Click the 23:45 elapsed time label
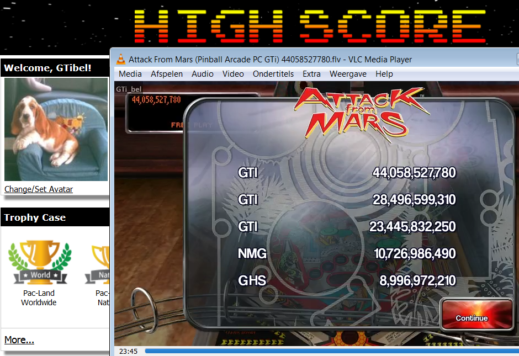 [128, 351]
